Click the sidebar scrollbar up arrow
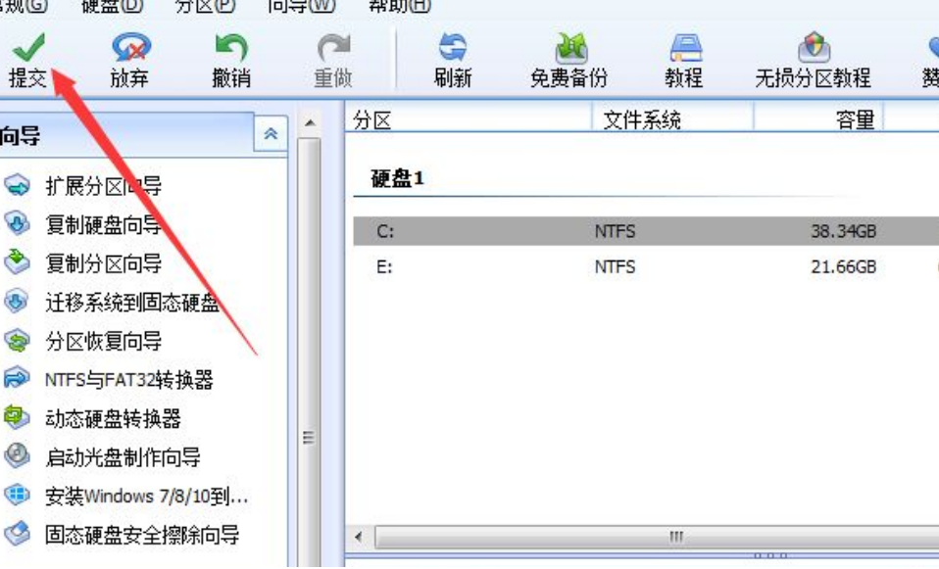This screenshot has width=939, height=569. 309,123
